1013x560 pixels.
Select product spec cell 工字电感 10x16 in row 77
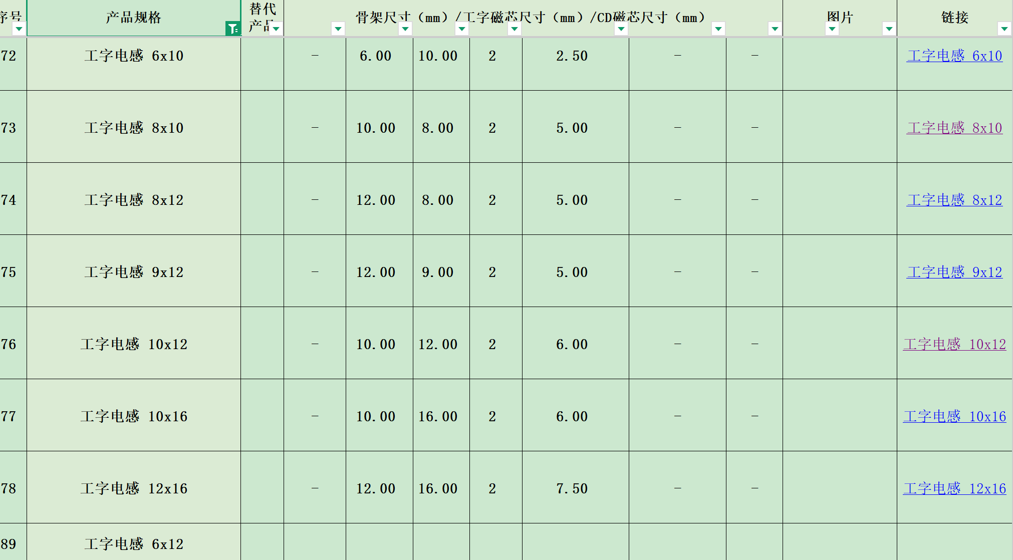[134, 416]
